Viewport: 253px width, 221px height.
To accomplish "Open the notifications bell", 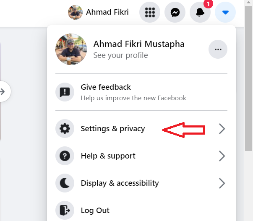I will coord(200,13).
